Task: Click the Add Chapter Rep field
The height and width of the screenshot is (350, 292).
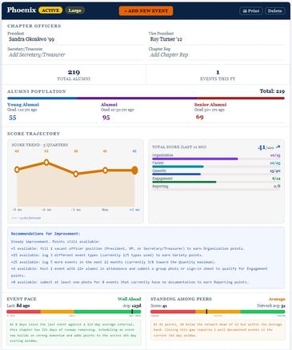Action: pyautogui.click(x=217, y=54)
